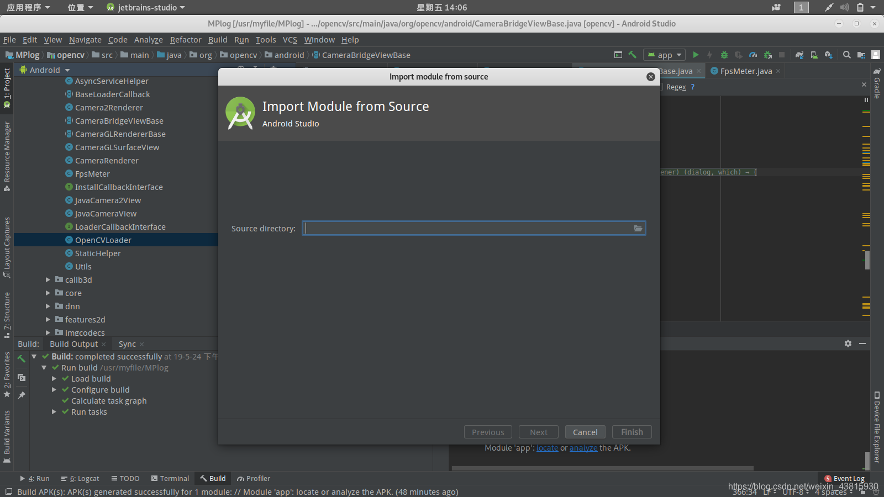Click the Search Everywhere magnifier icon
This screenshot has width=884, height=497.
point(847,55)
